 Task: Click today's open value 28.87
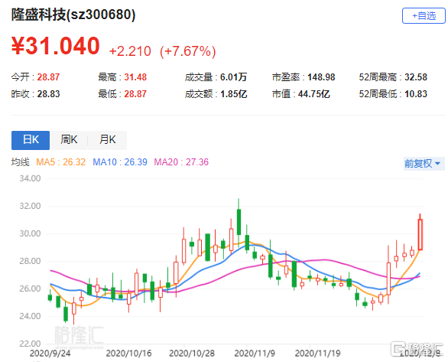(48, 77)
